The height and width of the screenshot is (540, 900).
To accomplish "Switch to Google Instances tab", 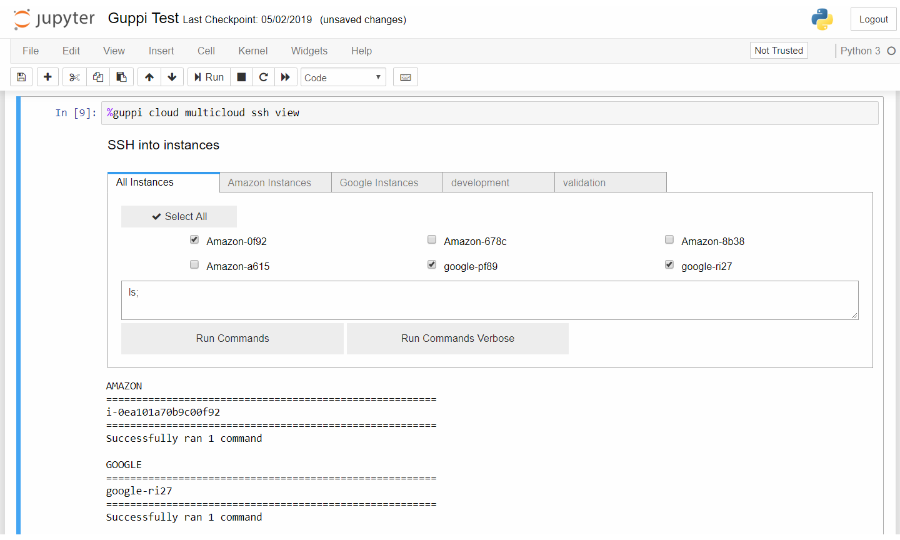I will pos(387,182).
